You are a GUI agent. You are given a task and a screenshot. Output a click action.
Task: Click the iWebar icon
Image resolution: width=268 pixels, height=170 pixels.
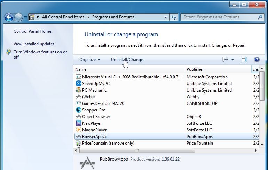click(78, 97)
